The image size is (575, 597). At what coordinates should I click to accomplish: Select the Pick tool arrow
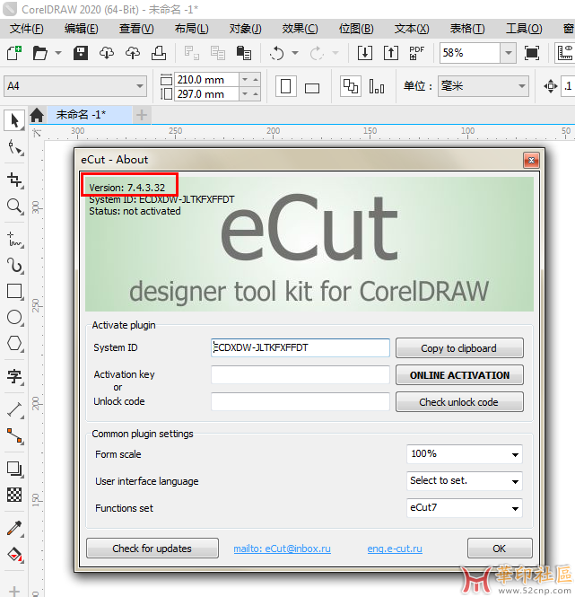[x=14, y=120]
